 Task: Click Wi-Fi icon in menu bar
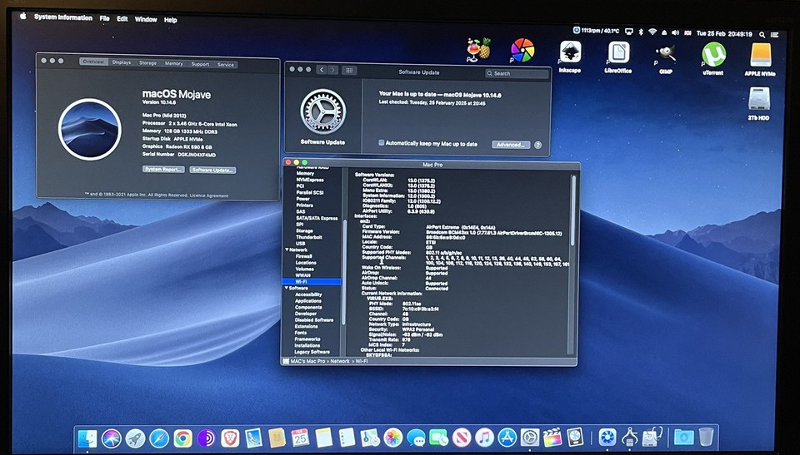coord(652,32)
